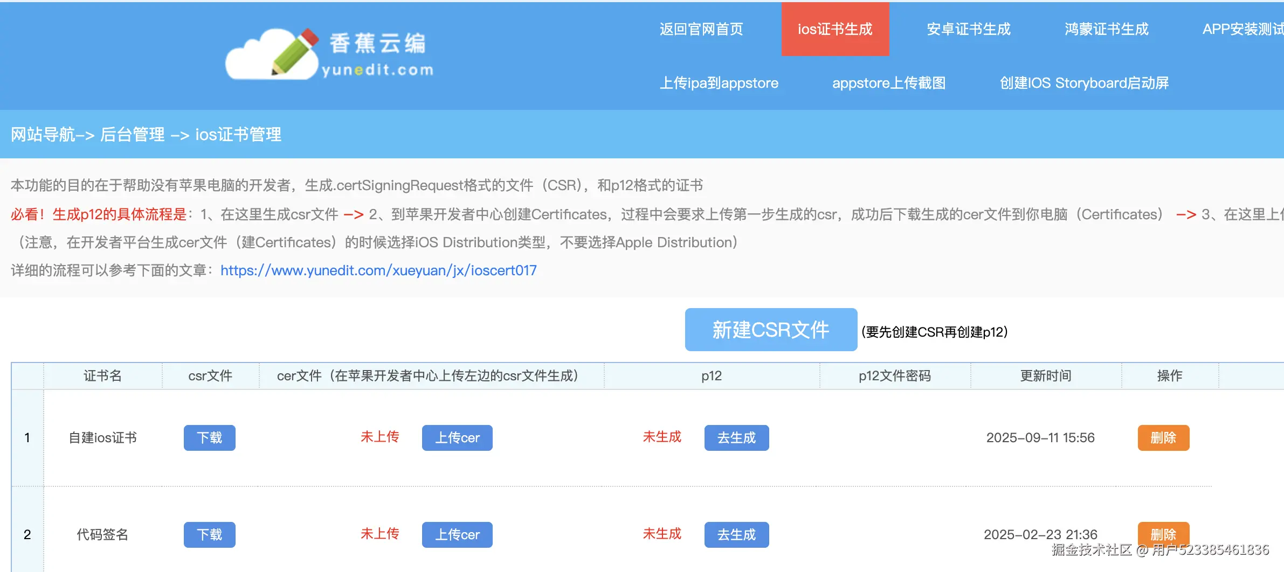The width and height of the screenshot is (1284, 572).
Task: Download the csr file for 代码签名
Action: coord(209,534)
